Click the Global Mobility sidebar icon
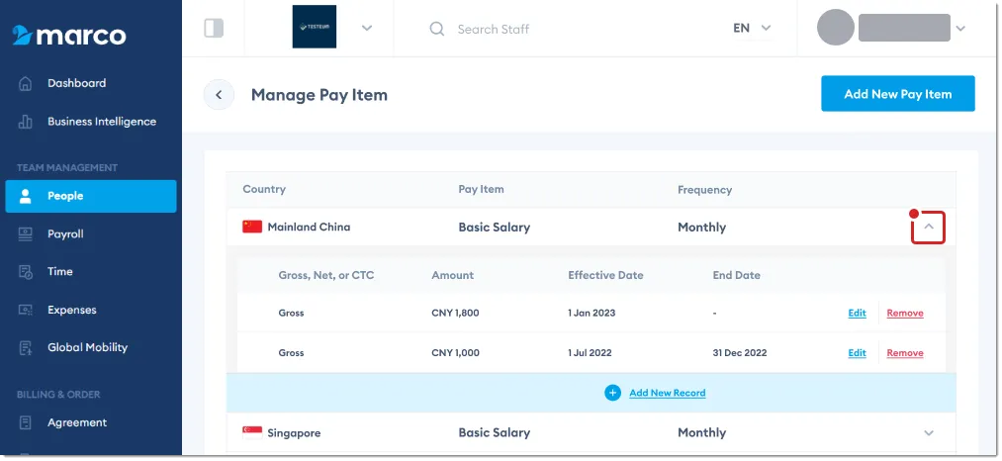Image resolution: width=1002 pixels, height=461 pixels. click(25, 348)
